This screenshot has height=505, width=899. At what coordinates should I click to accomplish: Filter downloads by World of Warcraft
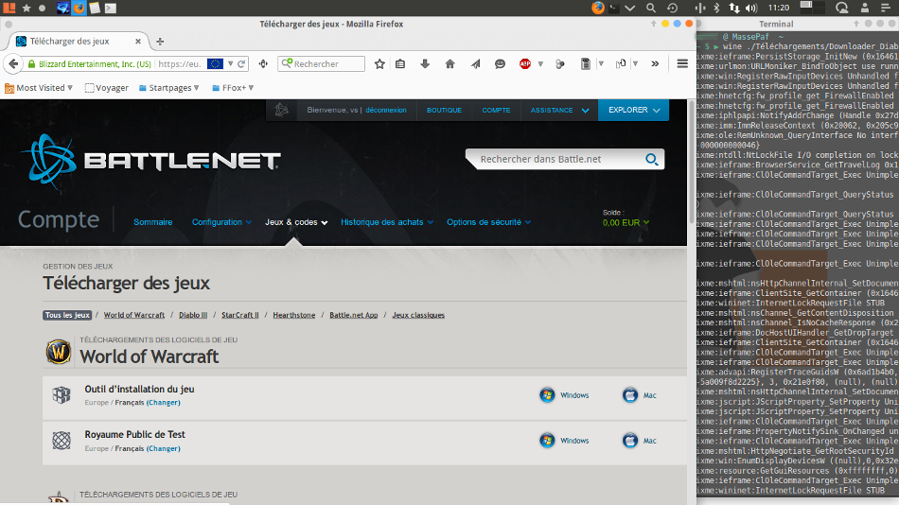tap(134, 315)
